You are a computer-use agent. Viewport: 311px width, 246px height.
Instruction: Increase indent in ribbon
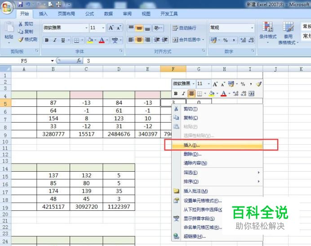(x=164, y=40)
